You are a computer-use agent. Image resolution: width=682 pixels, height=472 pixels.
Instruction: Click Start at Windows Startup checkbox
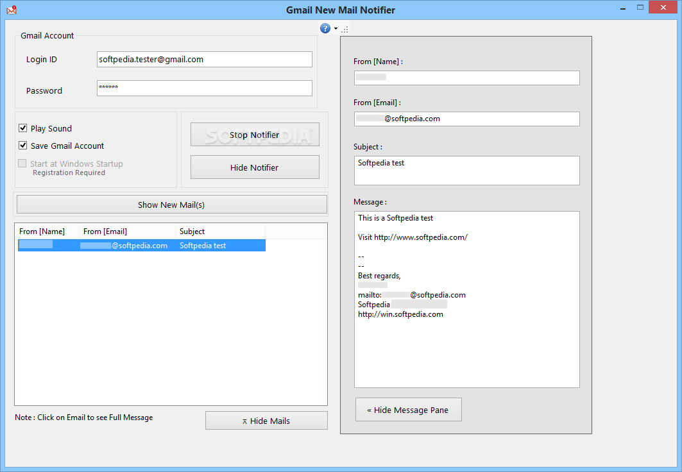[x=22, y=164]
